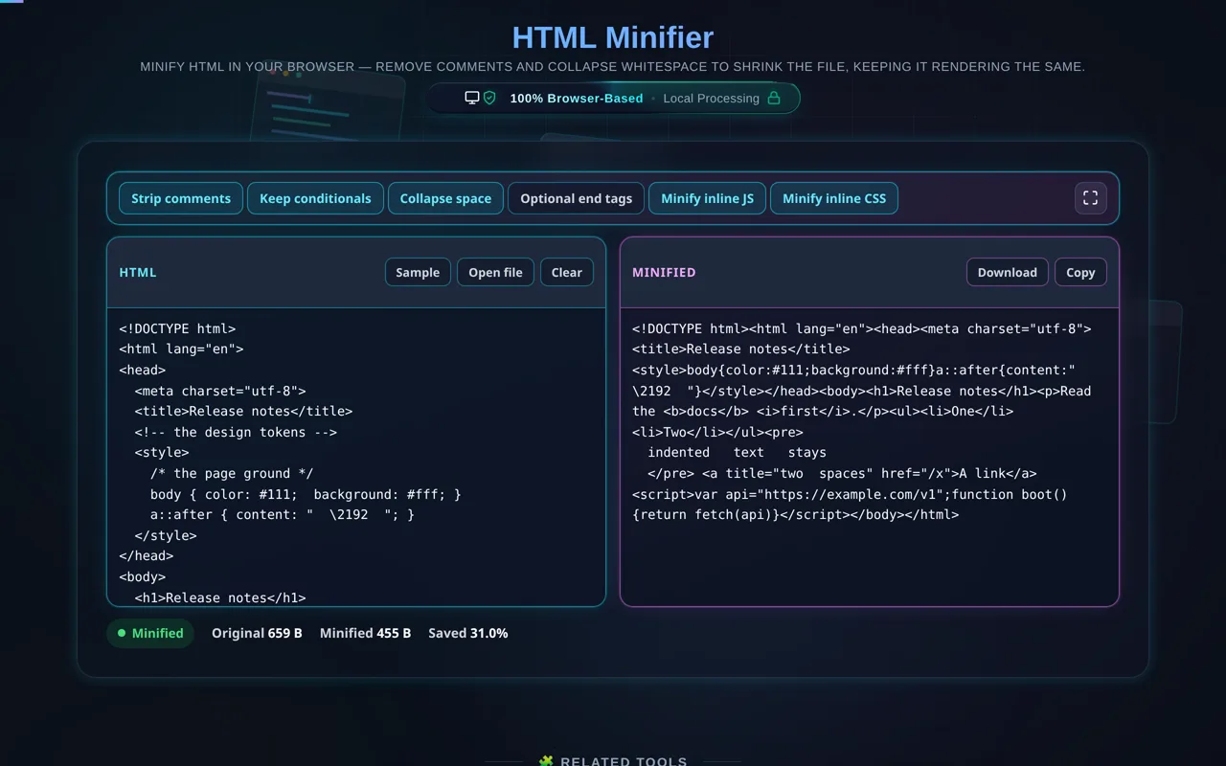
Task: Click the "Original 659 B" stat
Action: (257, 633)
